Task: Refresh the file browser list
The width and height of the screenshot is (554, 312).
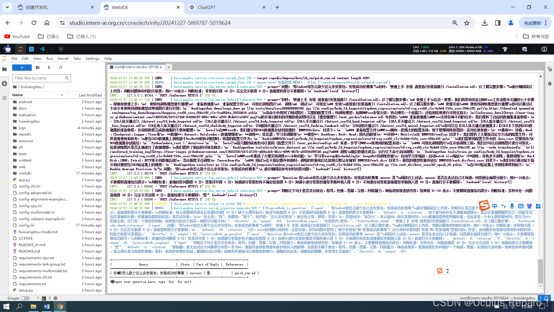Action: tap(60, 67)
